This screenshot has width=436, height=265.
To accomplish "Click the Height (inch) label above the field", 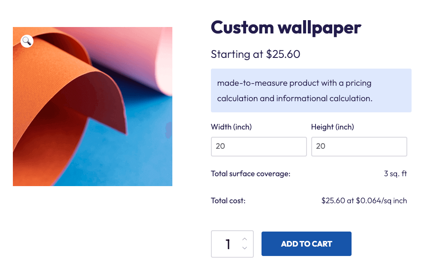I will 333,127.
